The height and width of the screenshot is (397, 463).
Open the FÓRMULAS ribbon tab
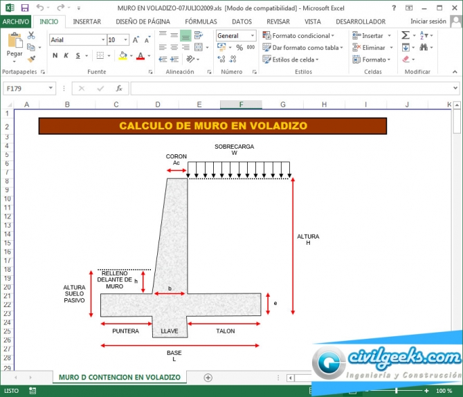[x=201, y=21]
